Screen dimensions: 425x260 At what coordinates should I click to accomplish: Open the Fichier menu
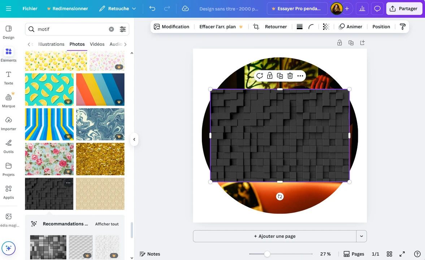coord(30,9)
